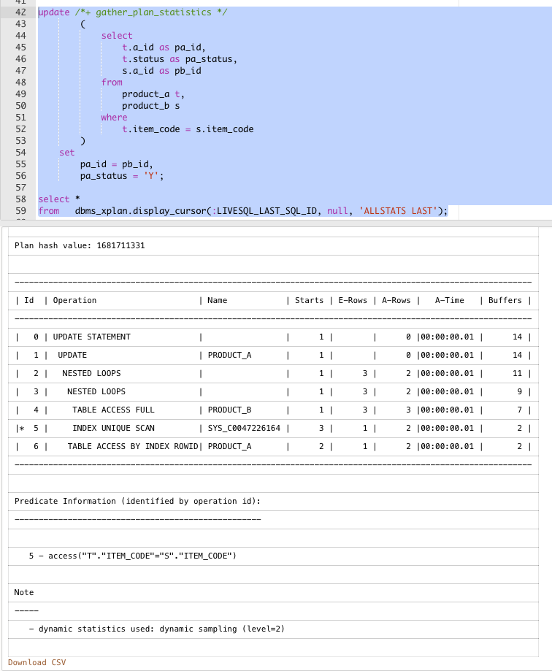Click 'product_a t,' on line 49
Viewport: 552px width, 671px height.
153,93
